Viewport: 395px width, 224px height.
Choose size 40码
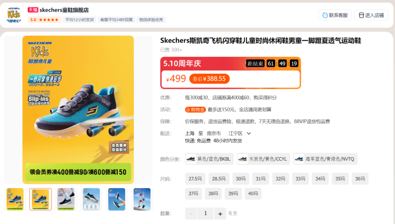click(253, 194)
